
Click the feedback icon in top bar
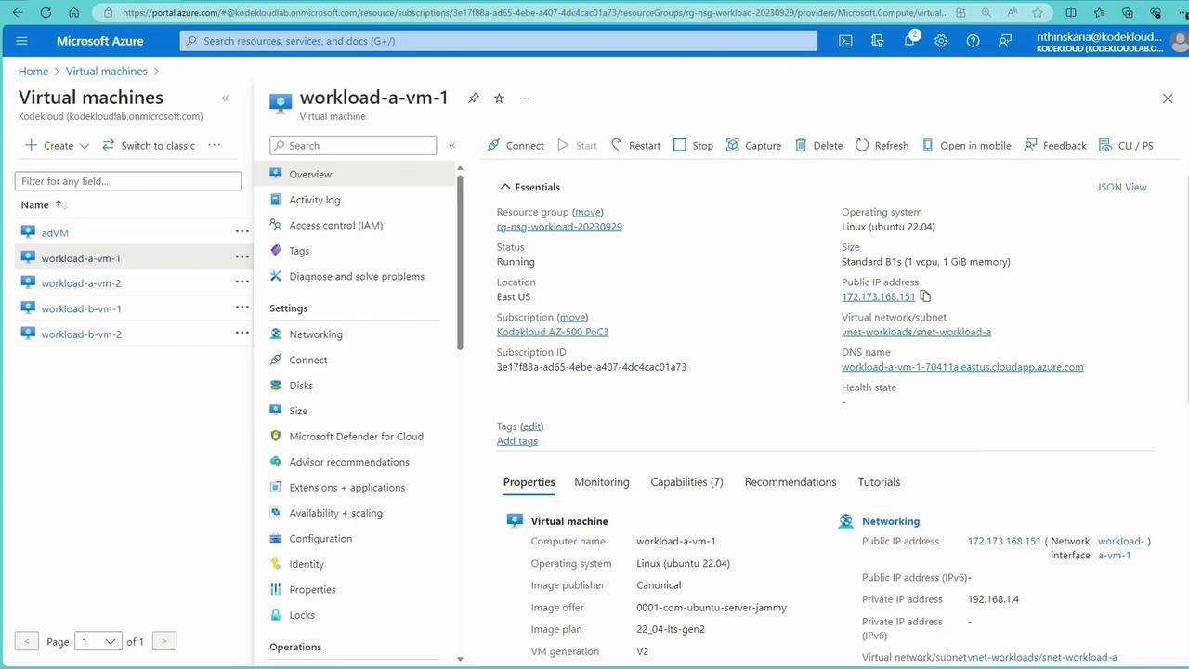point(1005,41)
